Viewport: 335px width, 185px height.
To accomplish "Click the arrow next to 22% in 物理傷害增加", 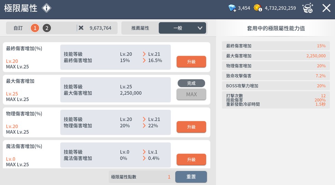I will coord(144,126).
